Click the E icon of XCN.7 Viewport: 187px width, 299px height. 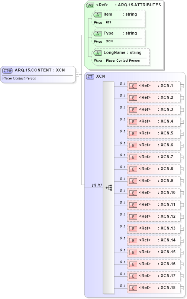(x=133, y=157)
